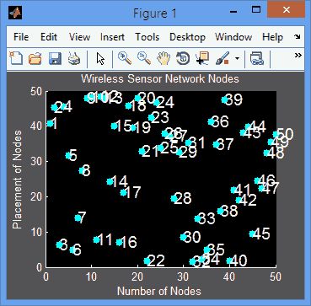The height and width of the screenshot is (306, 311).
Task: Select node marker labeled 39
Action: tap(224, 99)
